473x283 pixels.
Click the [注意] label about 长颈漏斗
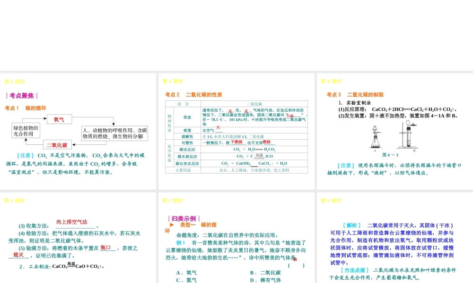click(x=346, y=166)
